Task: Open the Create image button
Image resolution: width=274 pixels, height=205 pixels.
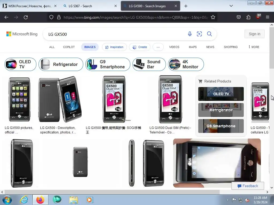Action: [x=140, y=47]
